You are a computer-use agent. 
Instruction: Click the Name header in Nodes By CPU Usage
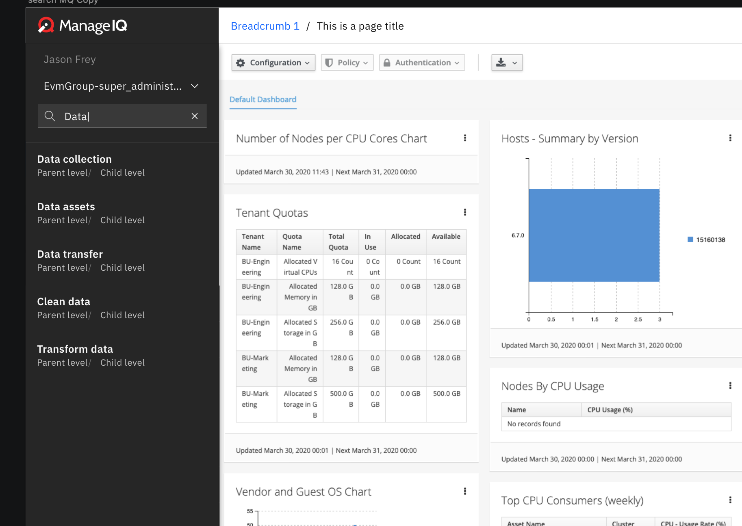541,410
